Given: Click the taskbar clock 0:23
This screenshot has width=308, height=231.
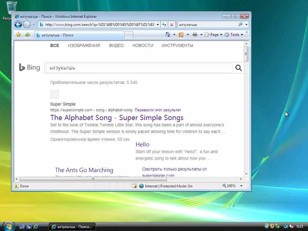Looking at the screenshot, I should click(300, 226).
